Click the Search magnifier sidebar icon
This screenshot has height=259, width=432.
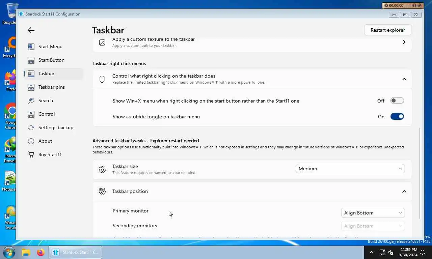coord(31,100)
